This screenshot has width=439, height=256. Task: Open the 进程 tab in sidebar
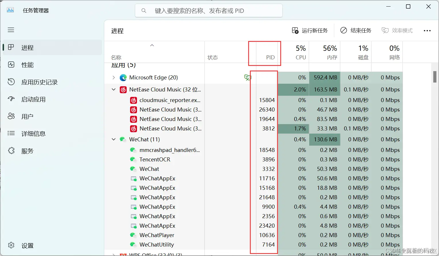(x=52, y=48)
